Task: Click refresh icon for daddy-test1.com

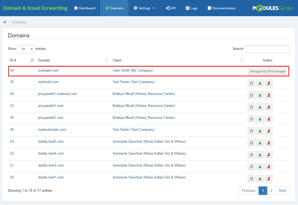Action: tap(251, 178)
